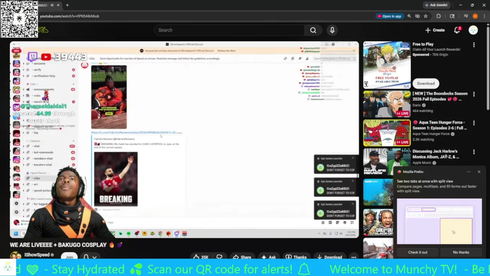Open a new browser tab with plus
The height and width of the screenshot is (276, 490).
[67, 5]
